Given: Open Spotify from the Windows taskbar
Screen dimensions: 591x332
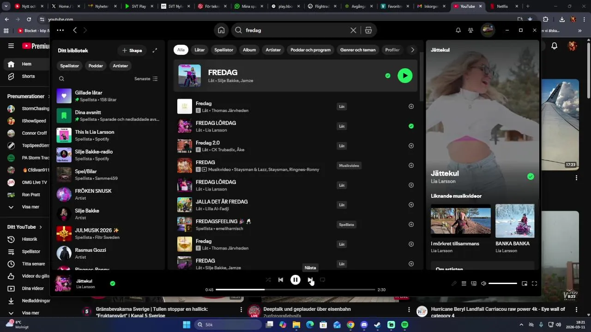Looking at the screenshot, I should [x=404, y=325].
